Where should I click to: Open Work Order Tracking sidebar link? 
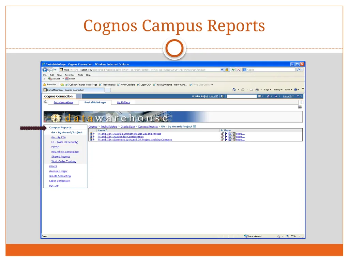pyautogui.click(x=64, y=161)
